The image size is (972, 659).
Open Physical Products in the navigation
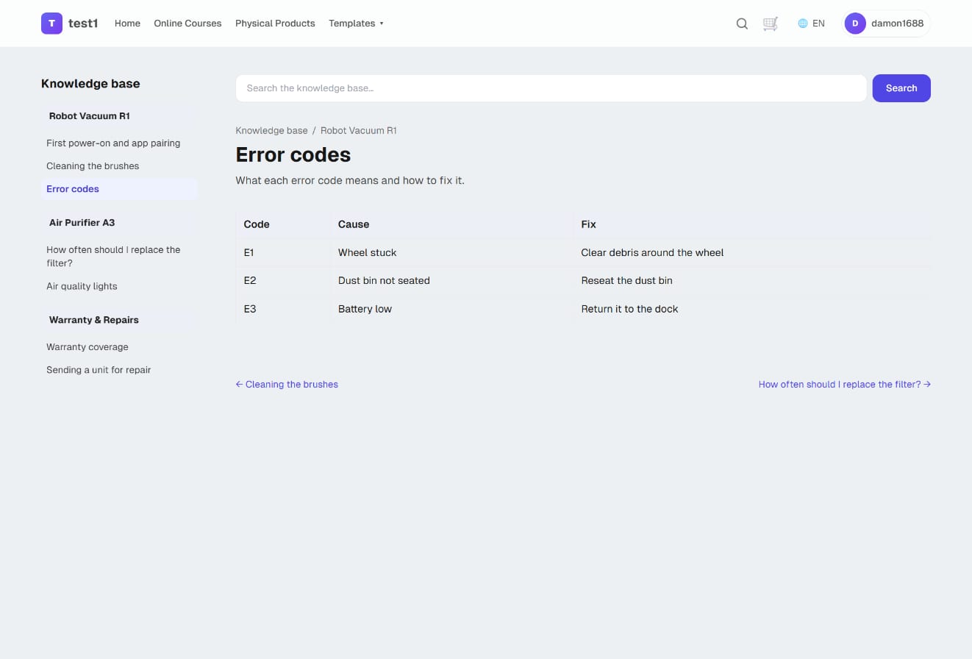(275, 24)
